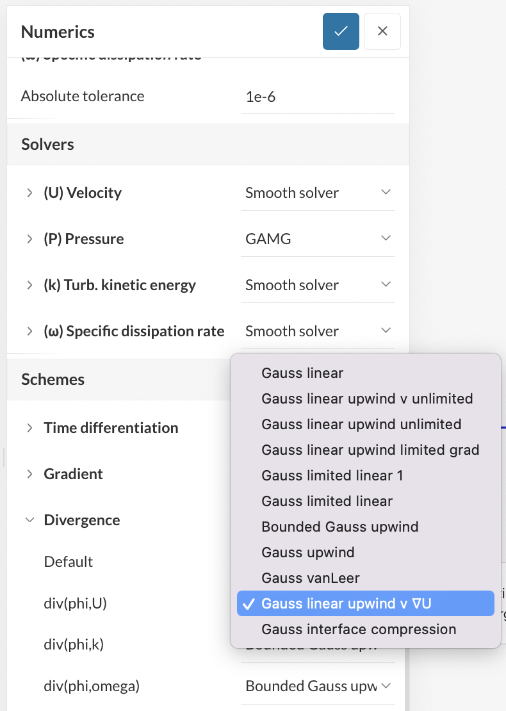506x711 pixels.
Task: Expand (ω) Specific dissipation rate solver settings
Action: pyautogui.click(x=29, y=331)
